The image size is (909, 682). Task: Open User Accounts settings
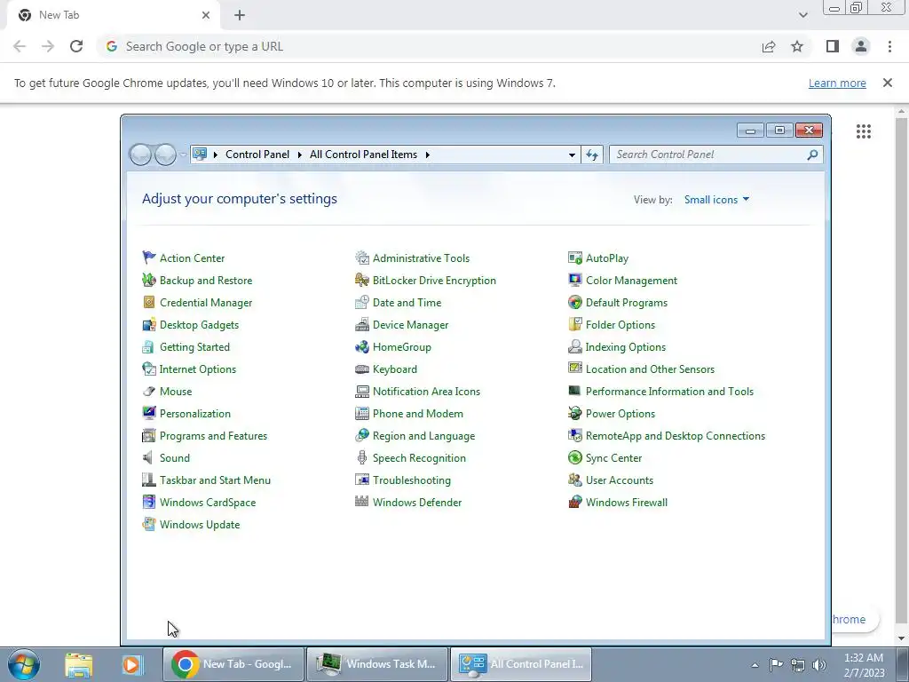(x=619, y=480)
